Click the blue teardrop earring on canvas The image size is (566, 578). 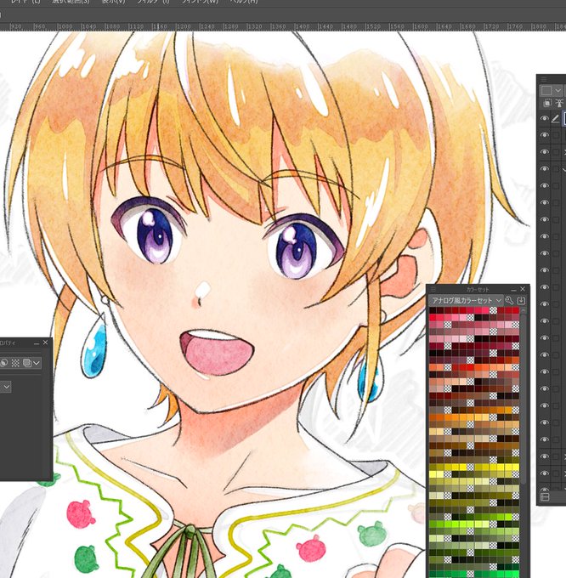click(x=94, y=347)
